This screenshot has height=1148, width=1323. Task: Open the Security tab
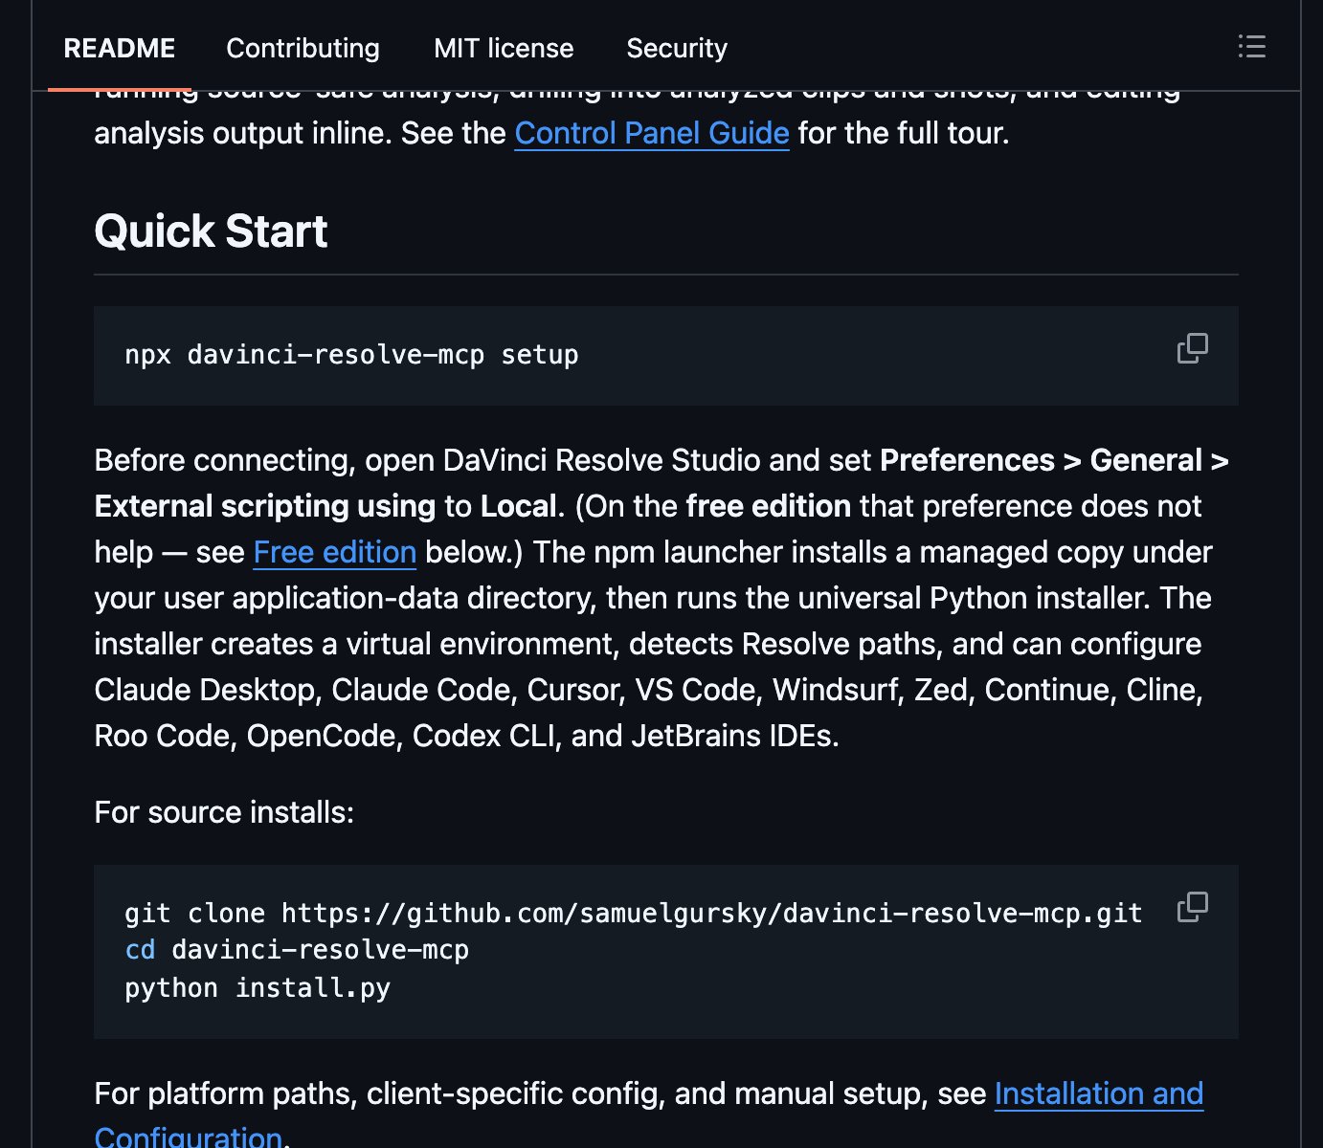[677, 48]
